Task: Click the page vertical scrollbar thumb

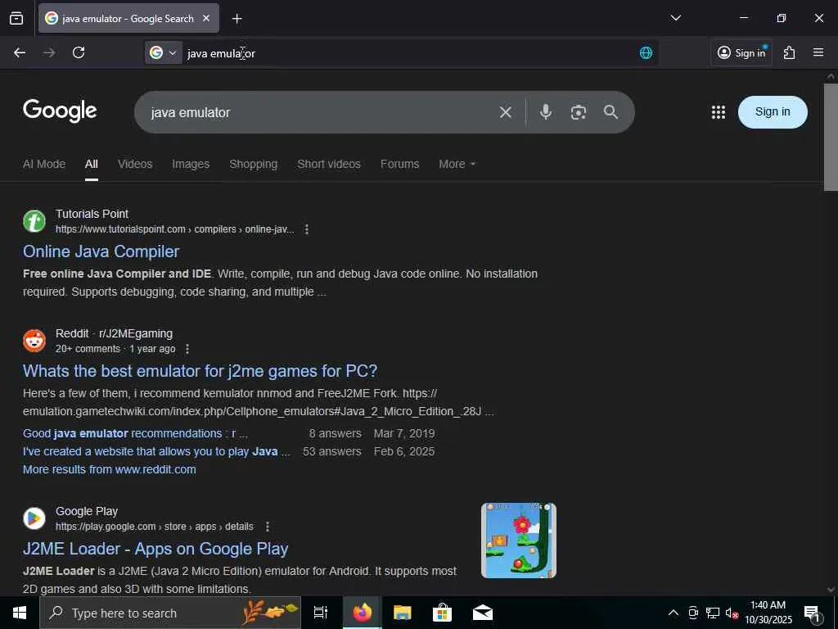Action: click(x=831, y=137)
